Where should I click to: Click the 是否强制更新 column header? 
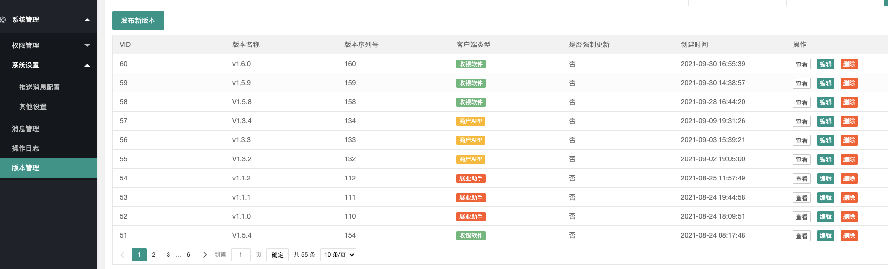(589, 45)
